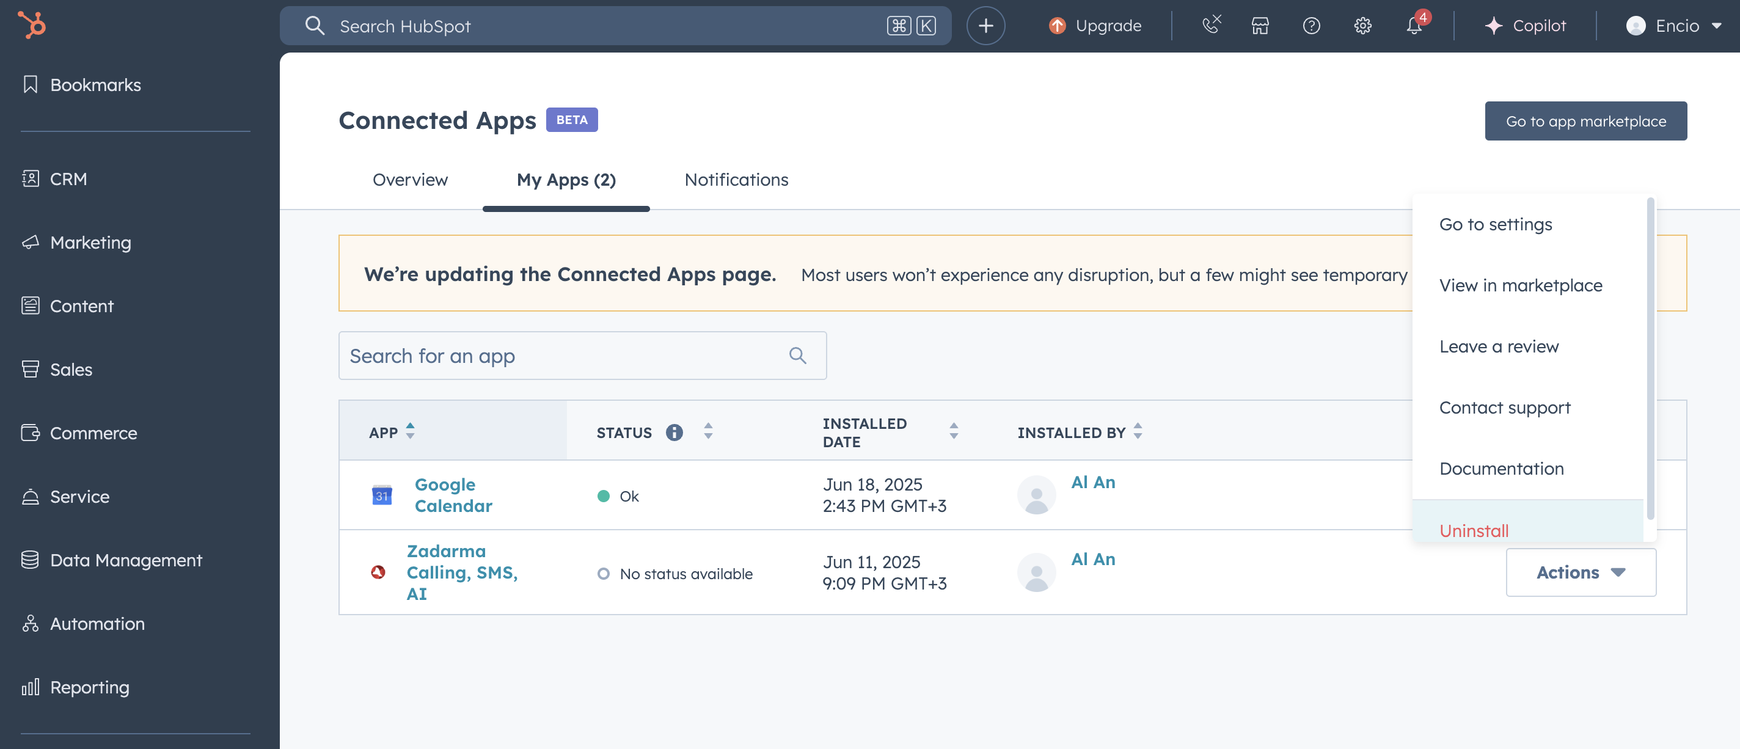Open the Google Calendar app link
The width and height of the screenshot is (1740, 749).
pos(453,495)
